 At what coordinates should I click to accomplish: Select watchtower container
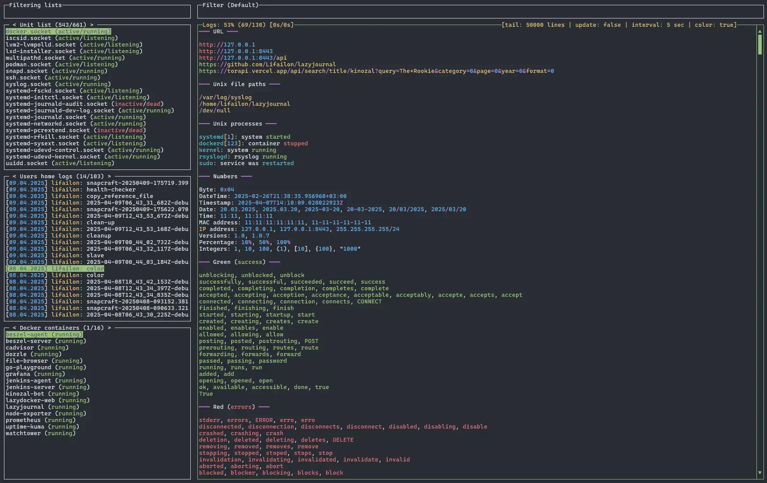click(x=41, y=433)
